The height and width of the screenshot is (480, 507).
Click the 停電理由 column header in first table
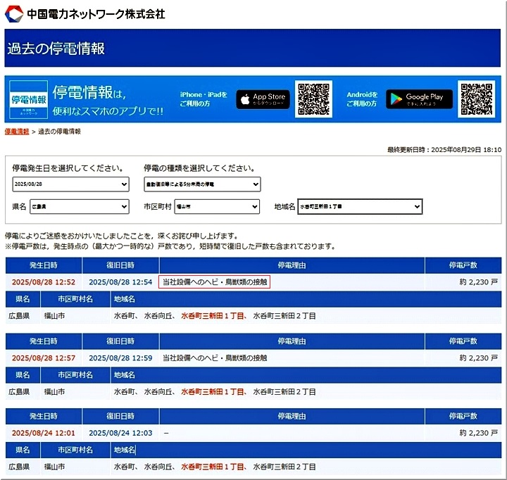click(292, 265)
